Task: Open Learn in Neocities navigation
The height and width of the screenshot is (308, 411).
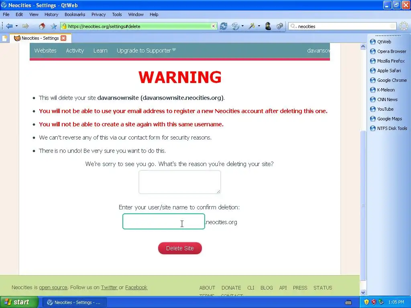Action: (100, 51)
